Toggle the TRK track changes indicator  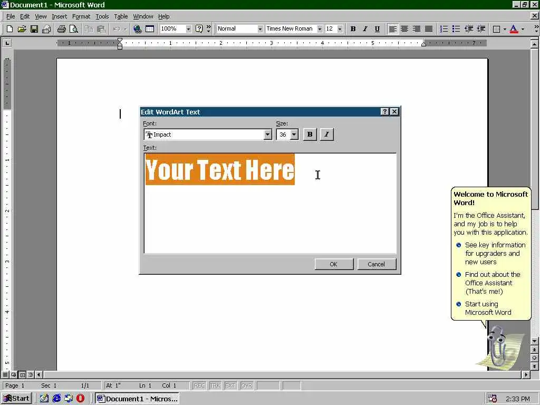pos(215,385)
